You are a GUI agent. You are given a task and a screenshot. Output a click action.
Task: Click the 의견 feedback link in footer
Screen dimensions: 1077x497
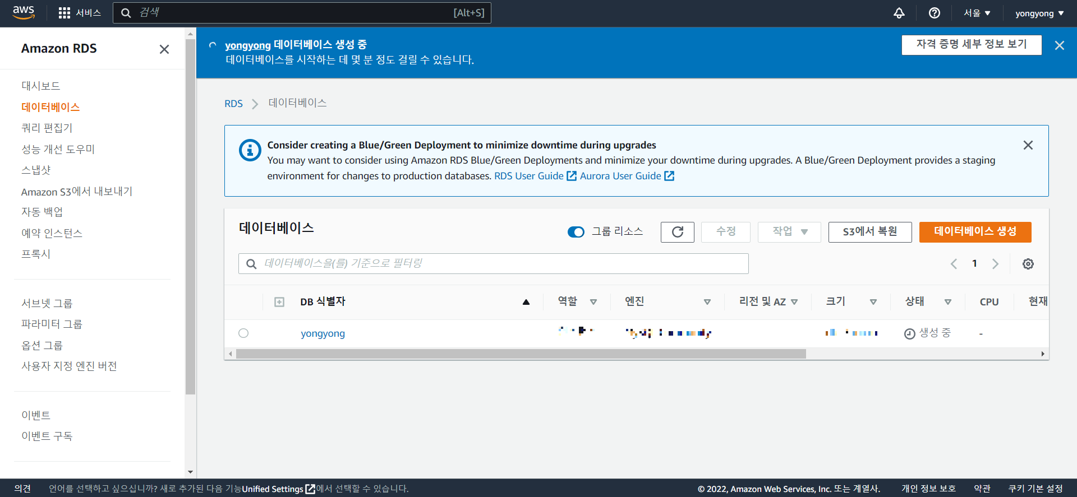pyautogui.click(x=22, y=489)
